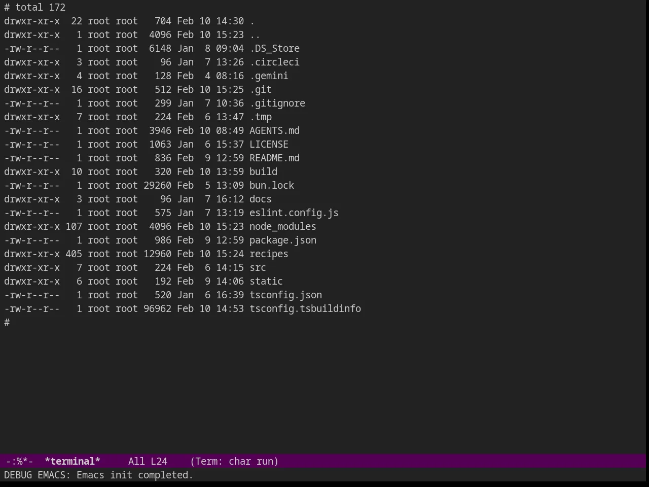Click the bun.lock file name
This screenshot has width=649, height=487.
click(272, 185)
